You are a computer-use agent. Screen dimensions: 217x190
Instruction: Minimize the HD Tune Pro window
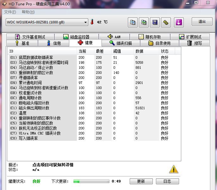[188, 3]
